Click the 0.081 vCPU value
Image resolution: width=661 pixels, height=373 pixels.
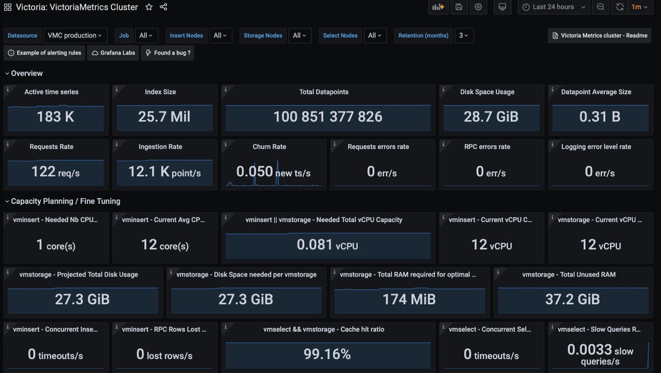click(x=327, y=244)
